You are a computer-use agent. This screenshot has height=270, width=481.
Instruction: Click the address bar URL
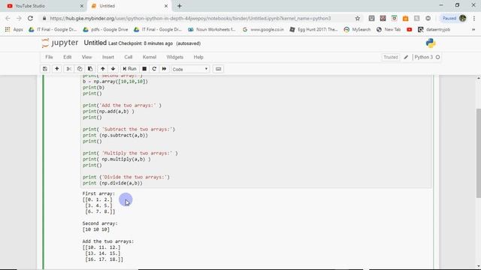pos(190,18)
